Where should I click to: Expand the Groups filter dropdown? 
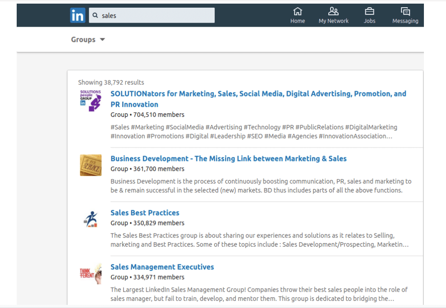pyautogui.click(x=88, y=40)
